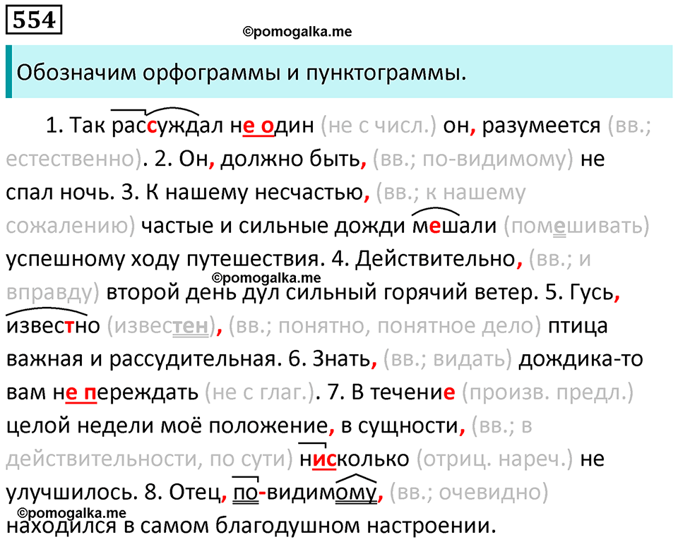Click the gray note '(вв.; по-видимому)'
Image resolution: width=678 pixels, height=542 pixels.
[x=472, y=159]
